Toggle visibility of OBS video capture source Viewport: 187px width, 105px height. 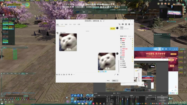[117, 101]
